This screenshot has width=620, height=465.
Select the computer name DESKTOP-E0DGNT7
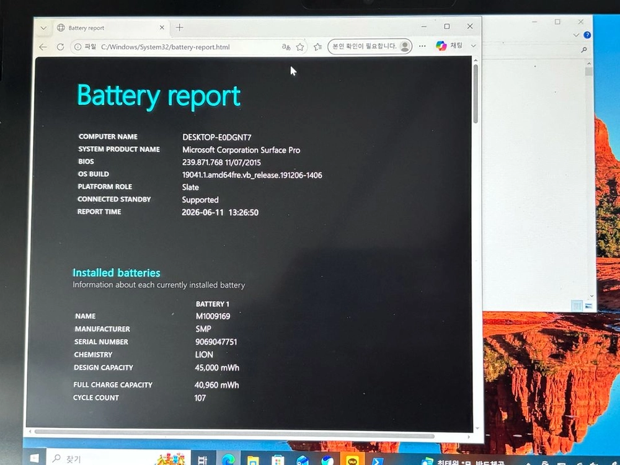click(216, 137)
